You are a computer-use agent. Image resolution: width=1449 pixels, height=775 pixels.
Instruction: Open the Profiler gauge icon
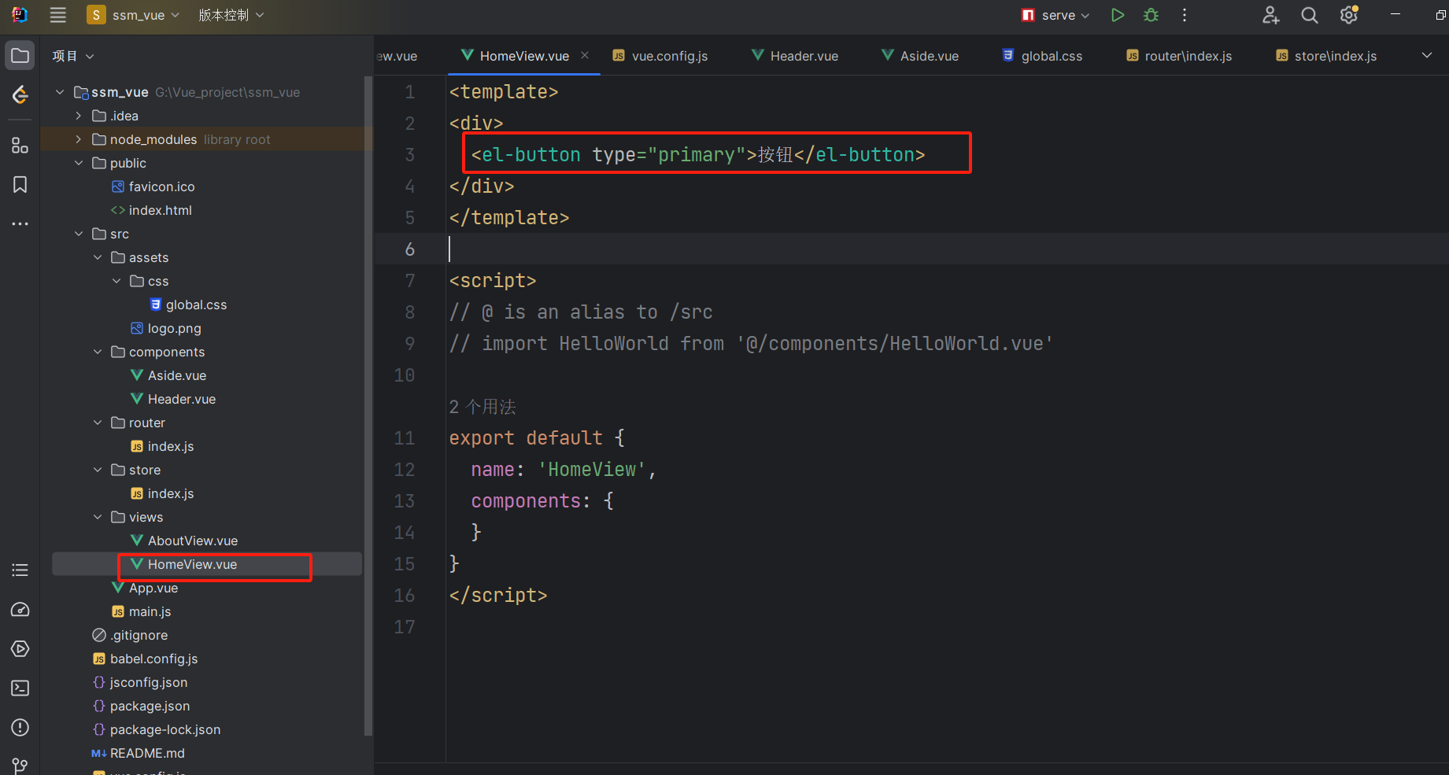pyautogui.click(x=20, y=610)
